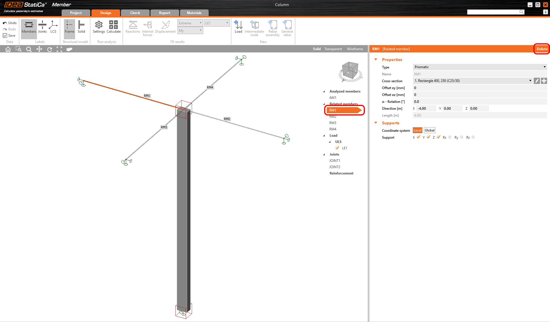Screen dimensions: 550x322
Task: Edit cross-section with the pencil icon
Action: point(537,81)
